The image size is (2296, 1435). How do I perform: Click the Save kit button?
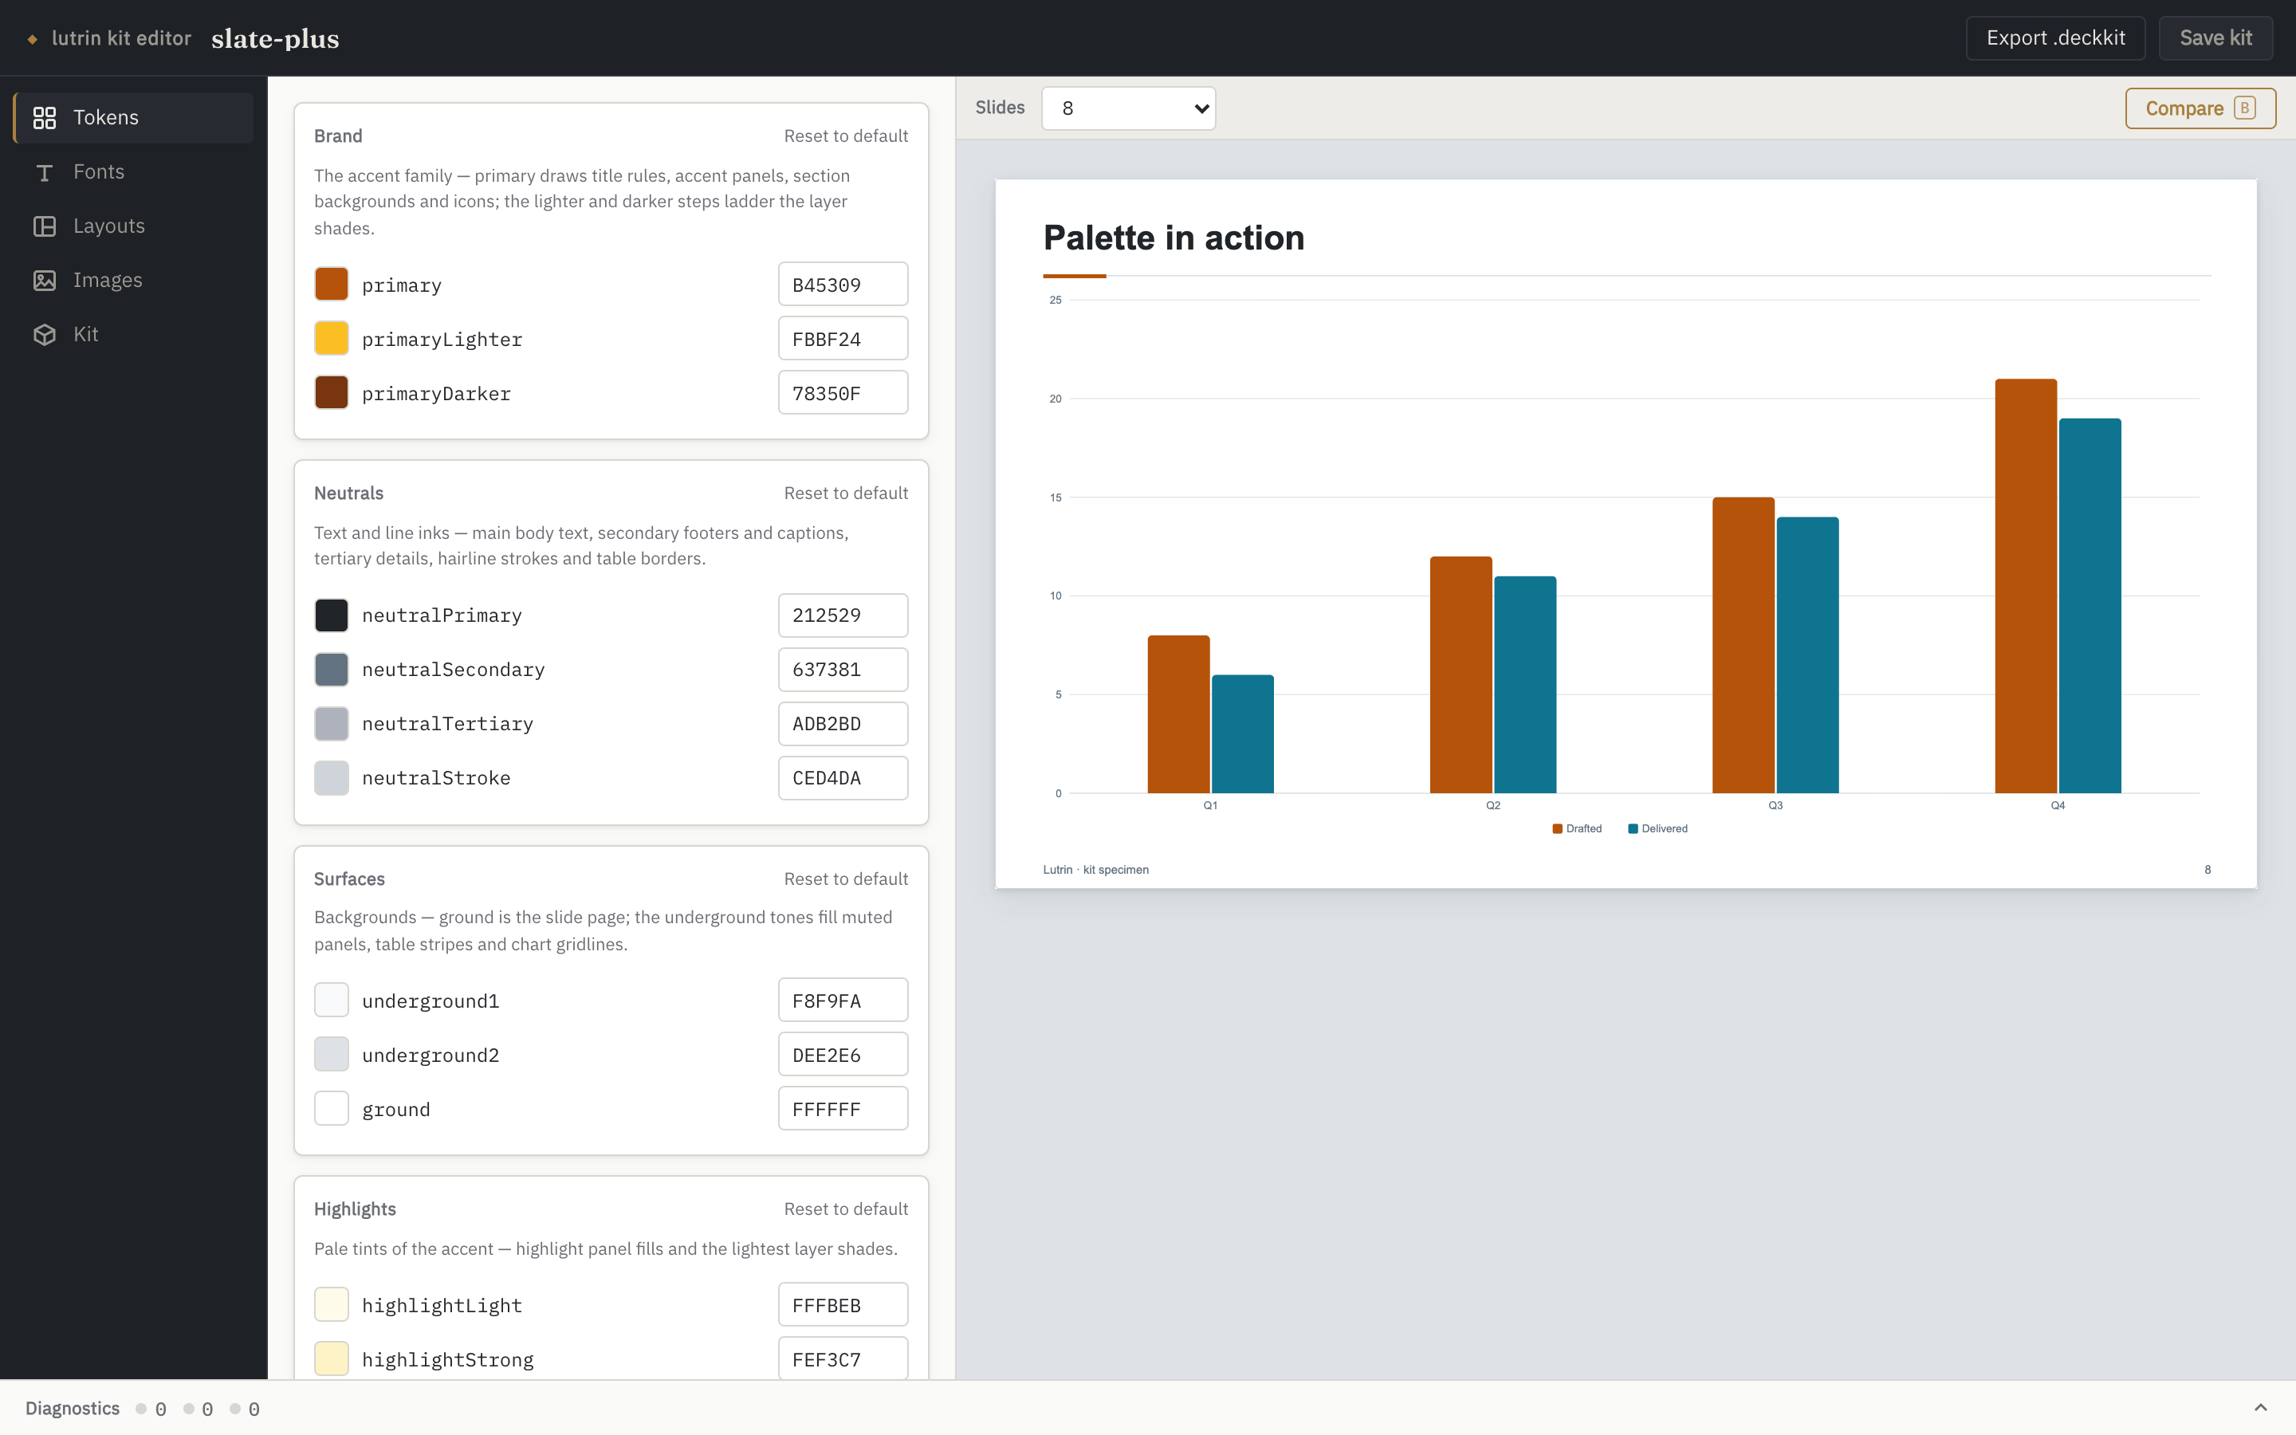pyautogui.click(x=2215, y=38)
